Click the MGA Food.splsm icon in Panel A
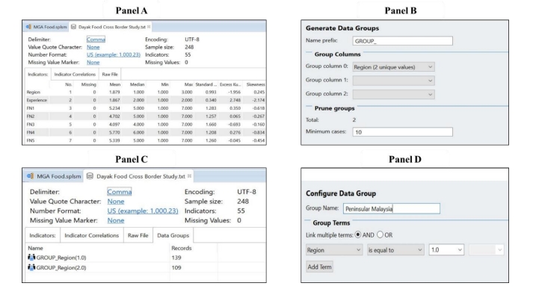Viewport: 533px width, 292px height. (x=28, y=27)
